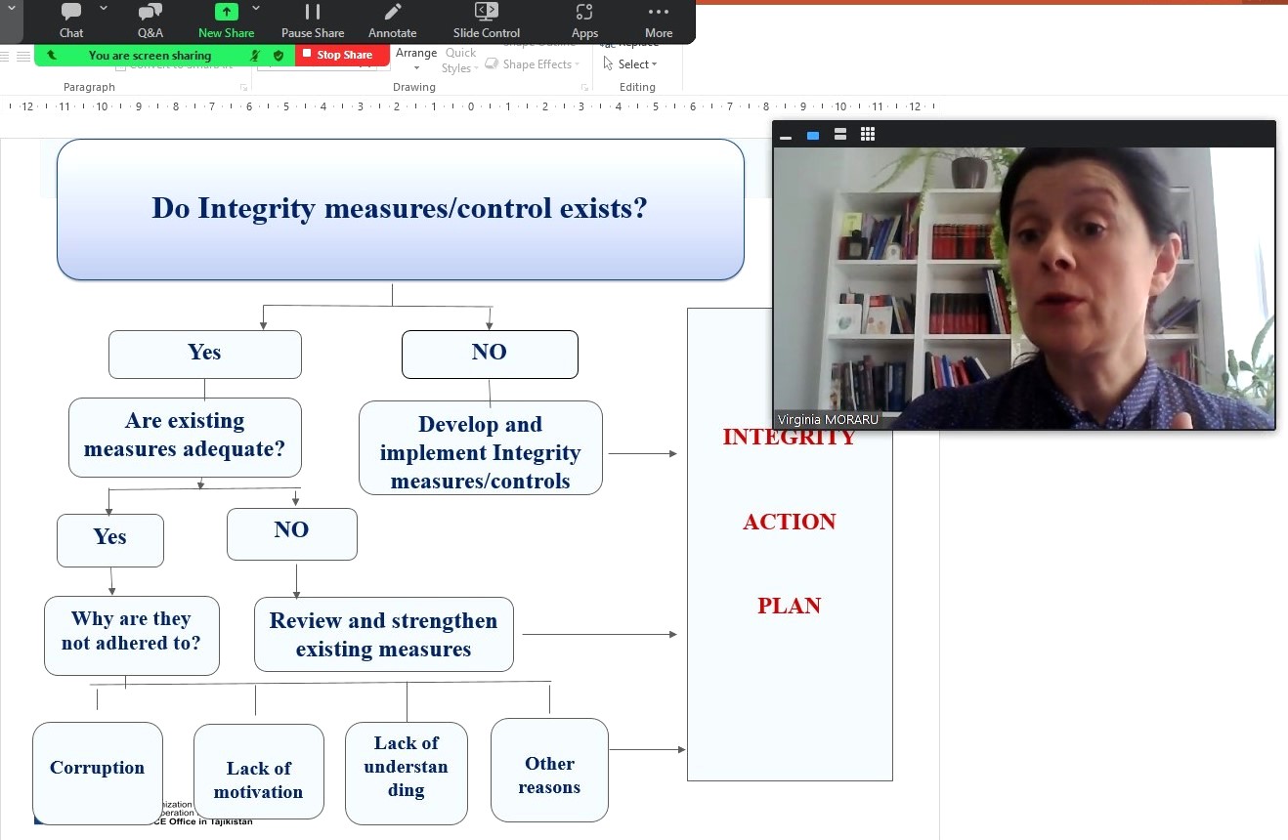Click the muted microphone icon in green bar
1288x840 pixels.
[x=255, y=56]
